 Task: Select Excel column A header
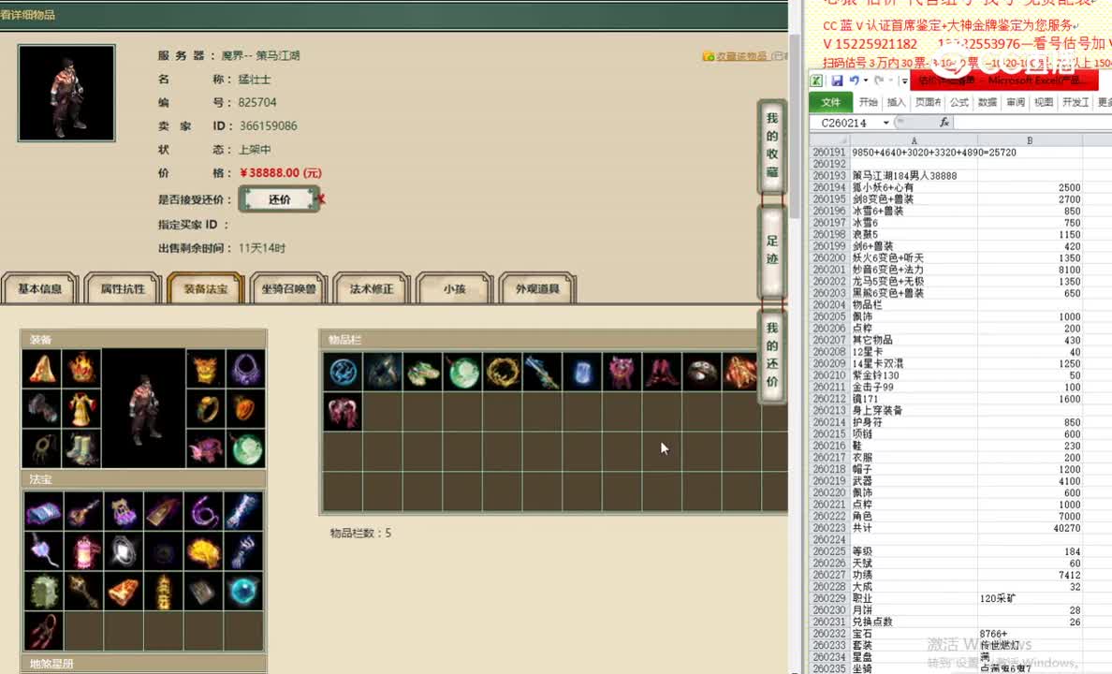[914, 140]
